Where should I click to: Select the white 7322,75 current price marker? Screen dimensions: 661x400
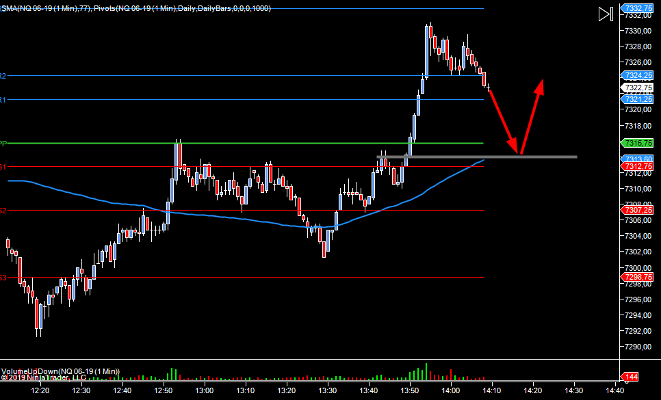click(x=637, y=88)
